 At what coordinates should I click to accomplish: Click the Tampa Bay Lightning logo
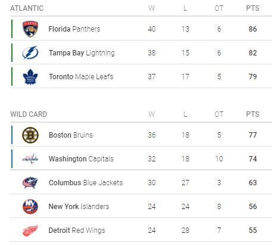(30, 53)
